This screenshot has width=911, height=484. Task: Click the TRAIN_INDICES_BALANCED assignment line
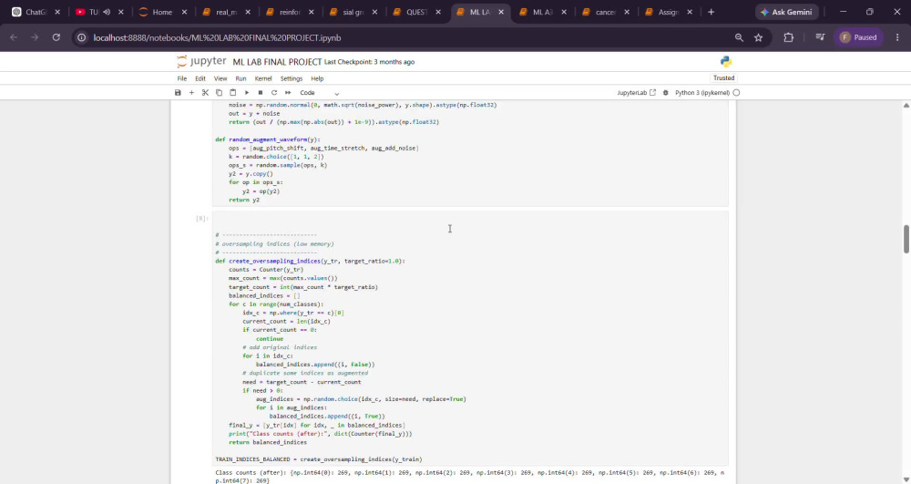(318, 459)
